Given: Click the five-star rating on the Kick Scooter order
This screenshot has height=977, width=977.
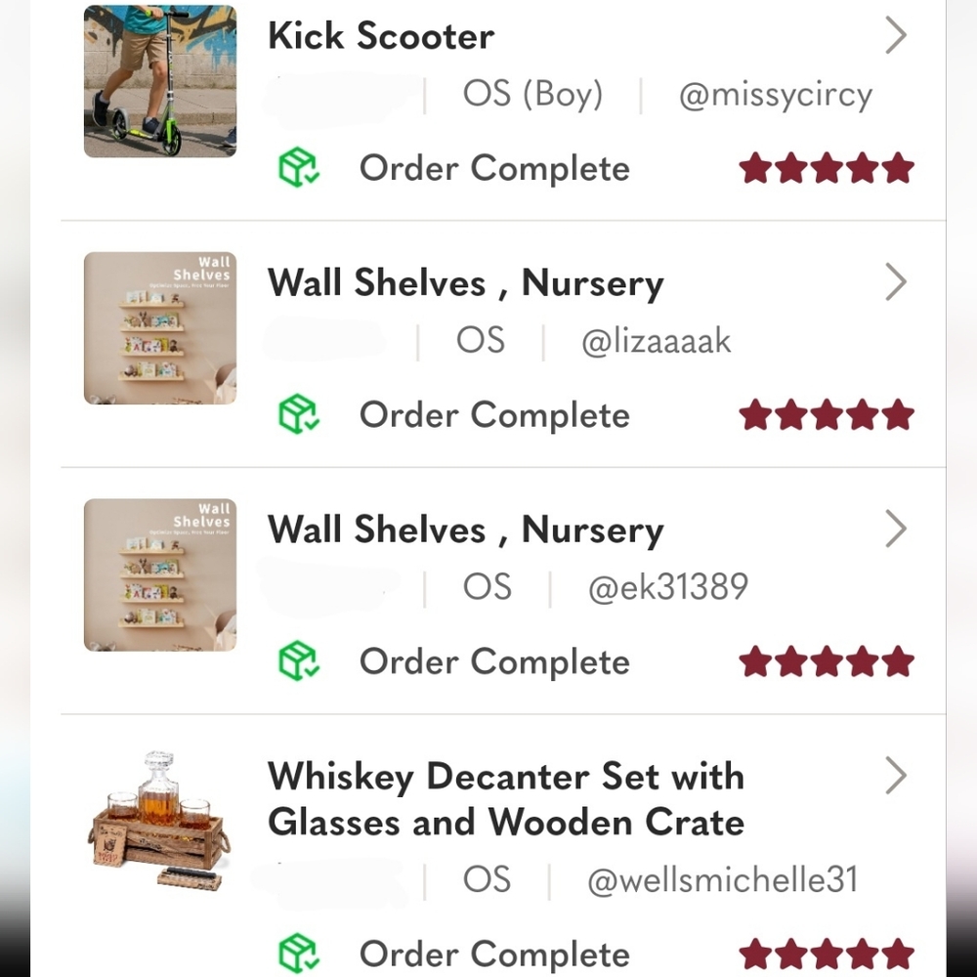Looking at the screenshot, I should tap(827, 168).
